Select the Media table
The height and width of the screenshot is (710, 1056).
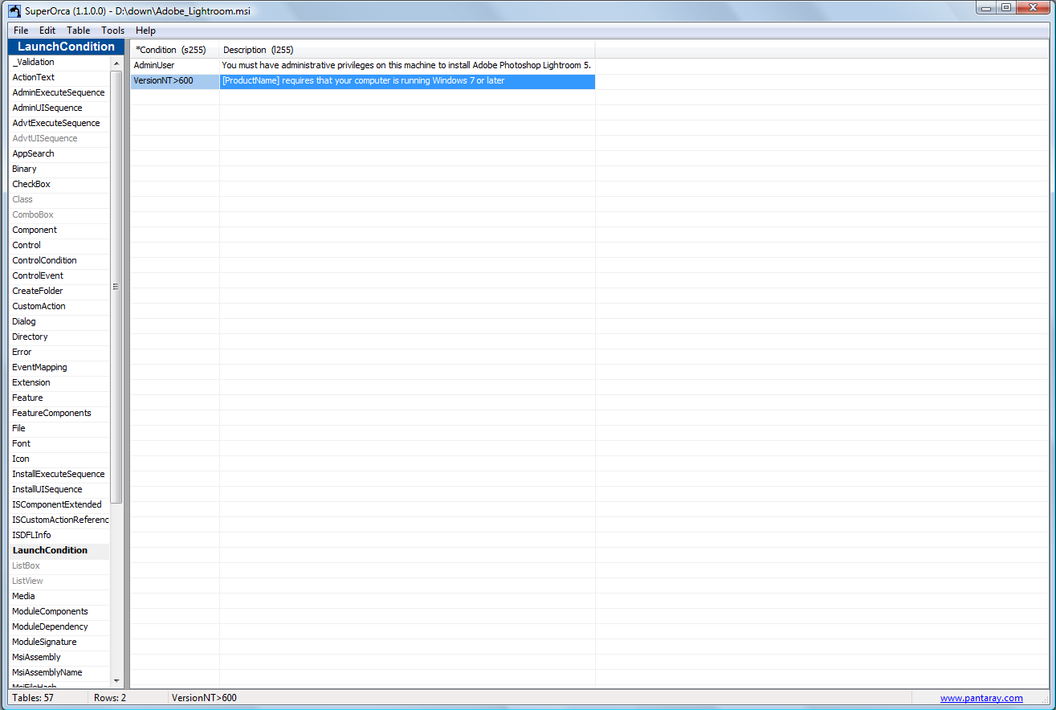(x=59, y=596)
